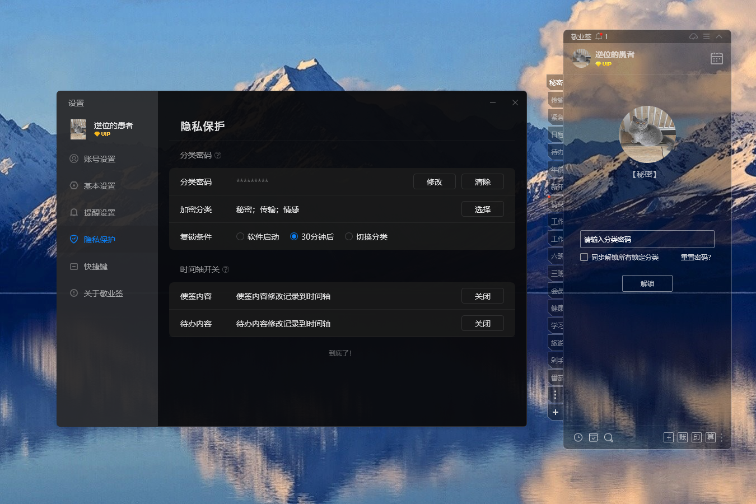Viewport: 756px width, 504px height.
Task: Open 快捷键 settings section
Action: point(96,267)
